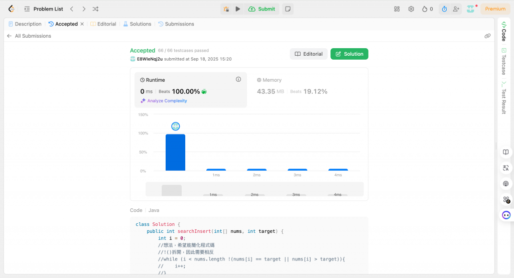Click the 'Java' language label
Image resolution: width=514 pixels, height=278 pixels.
pos(154,210)
